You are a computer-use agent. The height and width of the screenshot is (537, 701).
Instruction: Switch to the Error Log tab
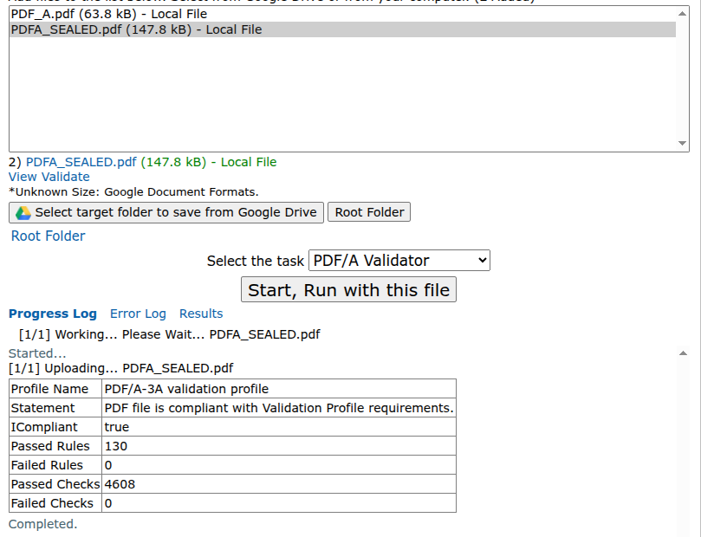point(138,314)
